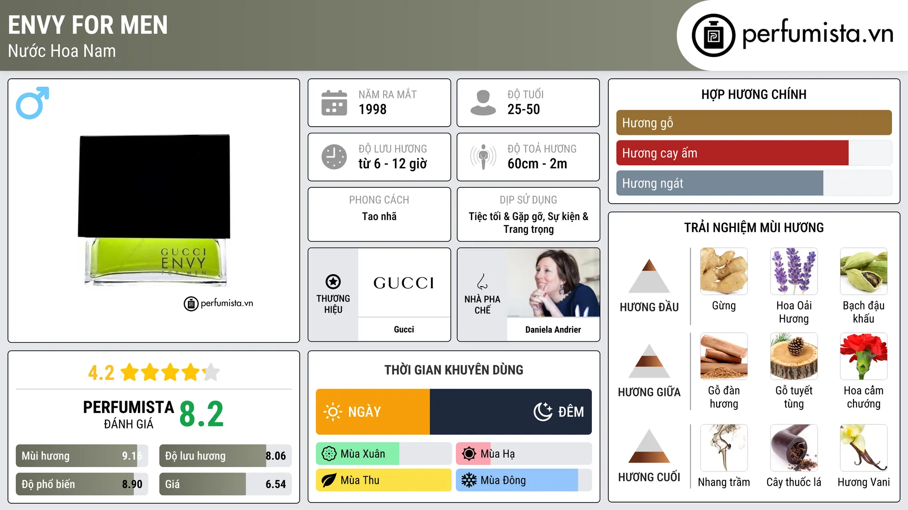908x510 pixels.
Task: Select the Hoa cẩm chướng carnation image
Action: click(864, 356)
